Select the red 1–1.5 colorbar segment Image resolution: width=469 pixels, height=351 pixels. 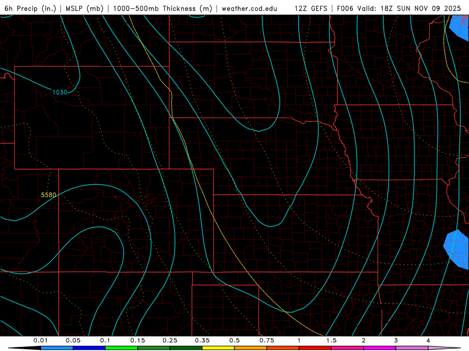pos(315,348)
